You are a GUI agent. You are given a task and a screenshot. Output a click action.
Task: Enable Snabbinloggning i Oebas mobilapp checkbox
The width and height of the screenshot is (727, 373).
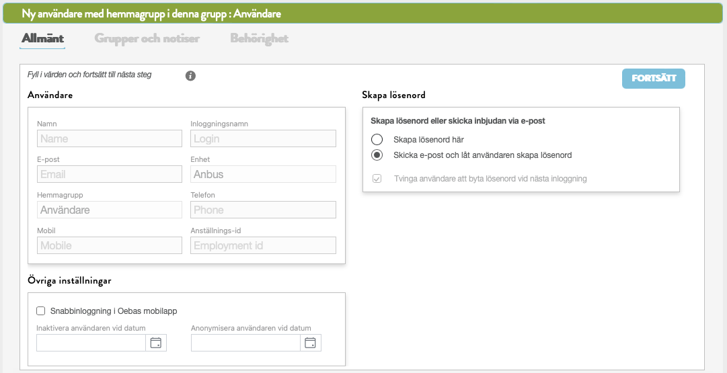tap(41, 311)
